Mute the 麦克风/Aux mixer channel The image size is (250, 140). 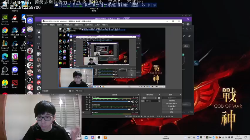point(132,102)
